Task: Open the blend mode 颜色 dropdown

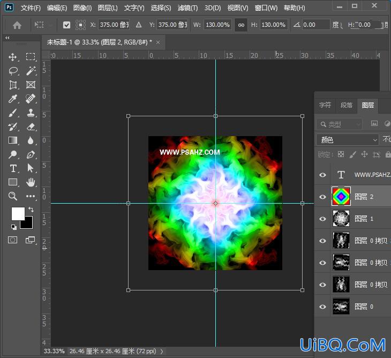Action: coord(348,140)
